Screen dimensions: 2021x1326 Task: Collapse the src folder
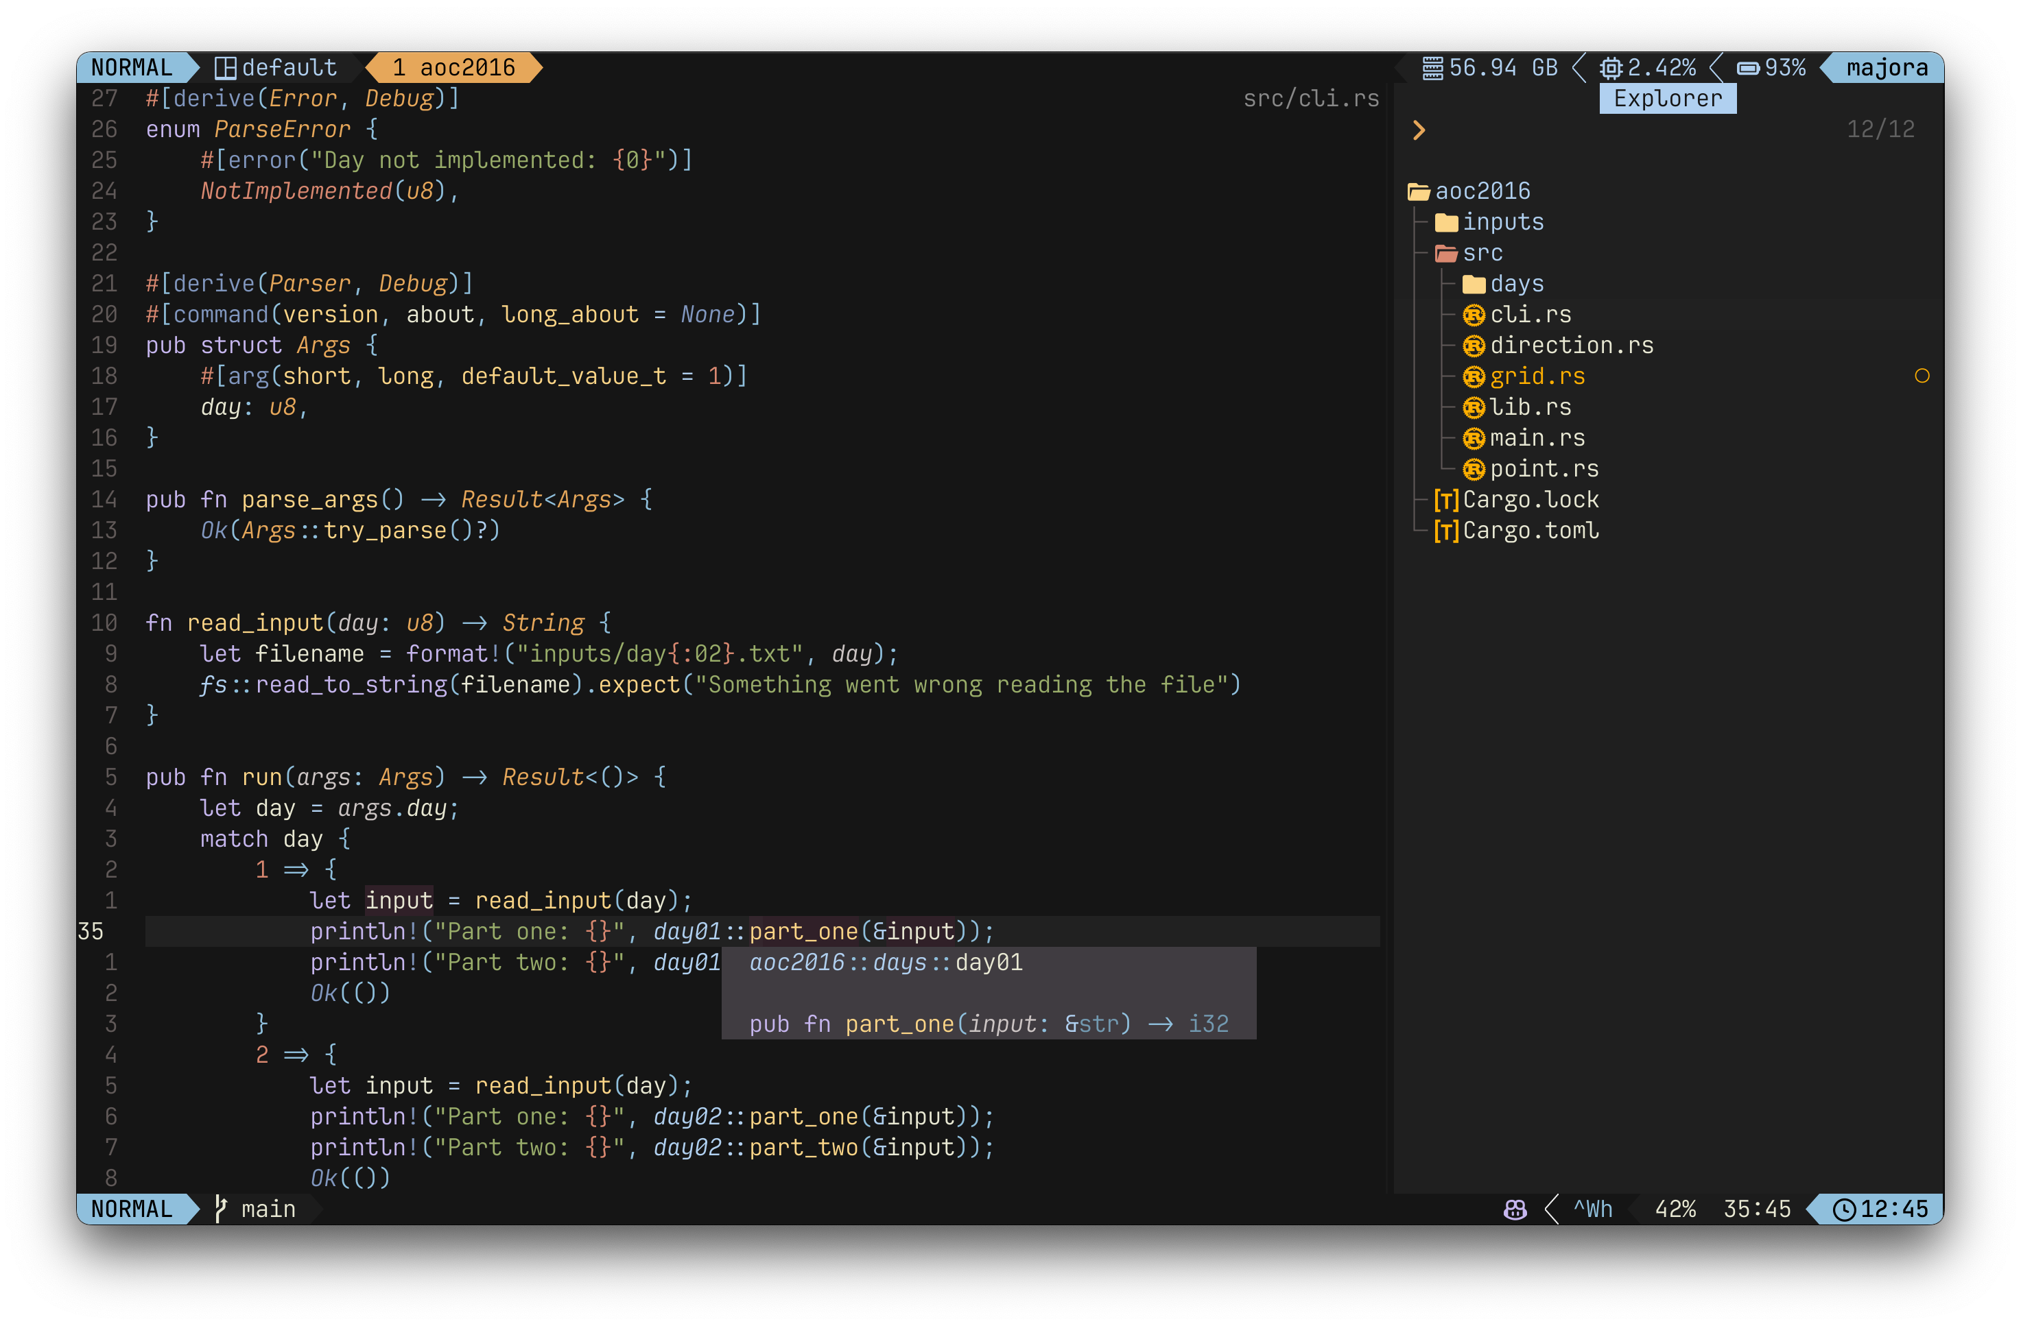[x=1481, y=253]
